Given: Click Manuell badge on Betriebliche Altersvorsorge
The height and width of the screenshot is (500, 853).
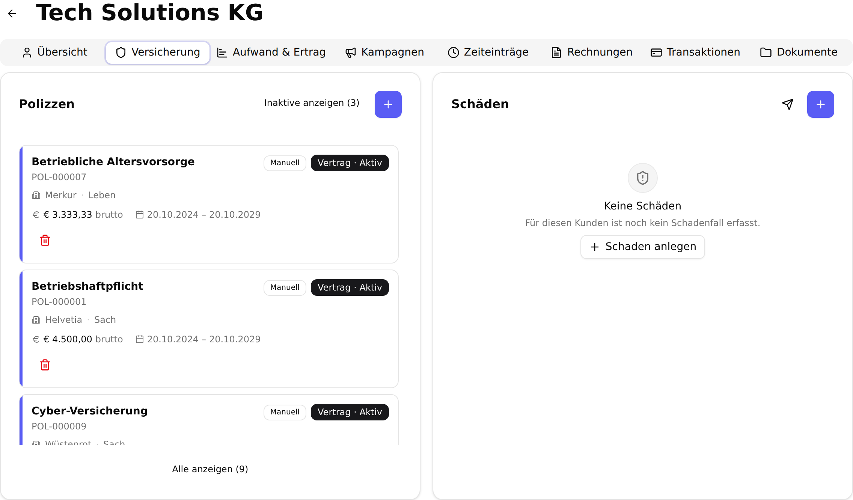Looking at the screenshot, I should tap(285, 163).
